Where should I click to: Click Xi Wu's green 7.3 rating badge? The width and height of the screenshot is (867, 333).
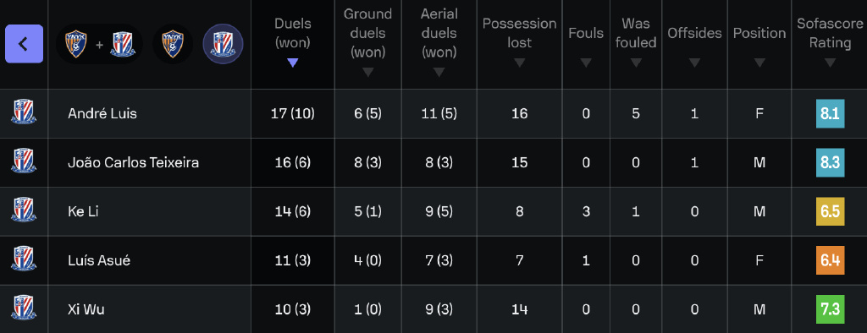830,309
